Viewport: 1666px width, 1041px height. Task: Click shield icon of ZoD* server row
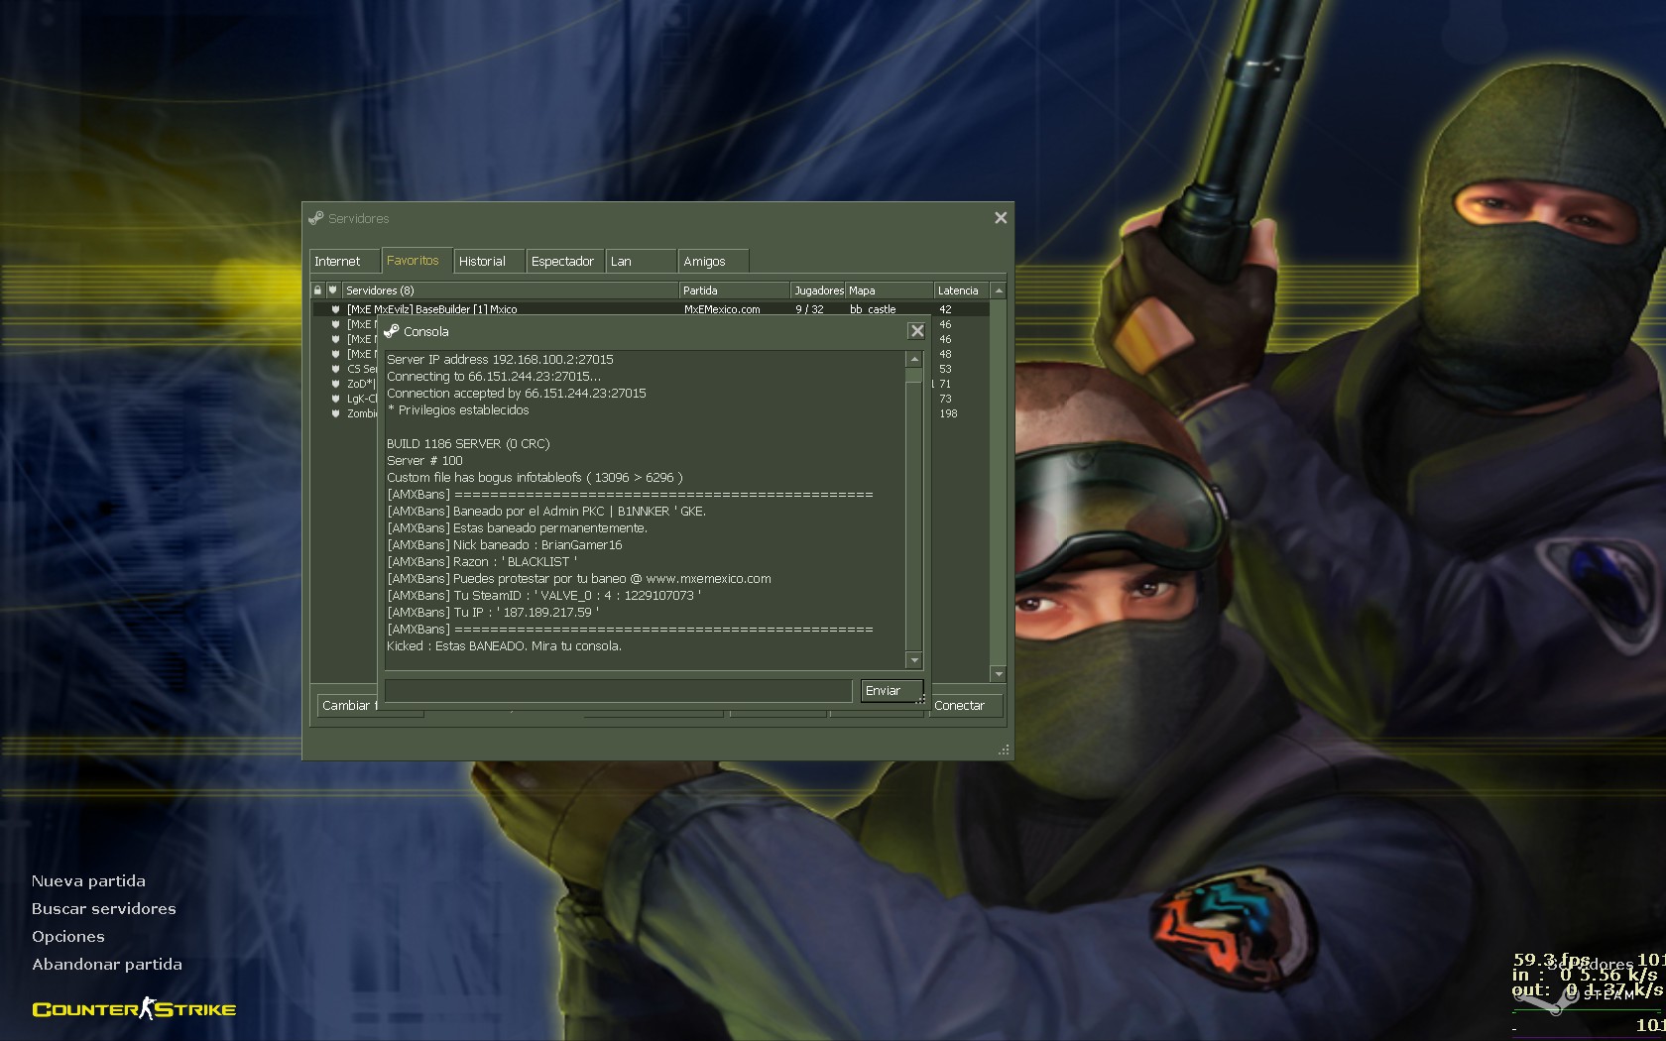point(336,384)
